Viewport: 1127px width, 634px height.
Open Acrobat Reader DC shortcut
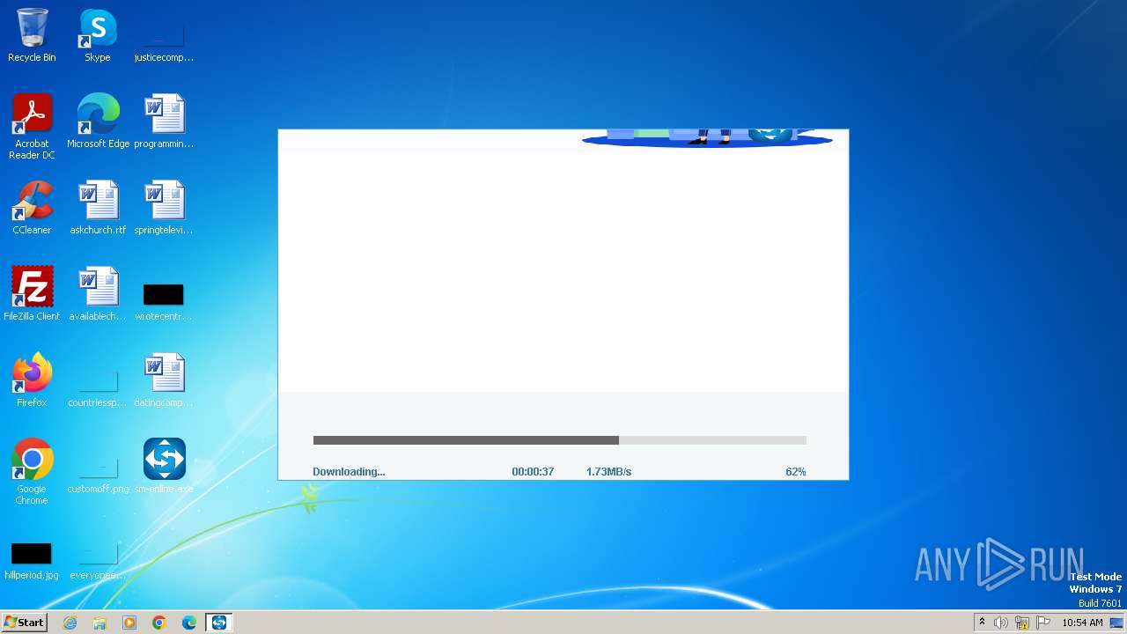(32, 126)
